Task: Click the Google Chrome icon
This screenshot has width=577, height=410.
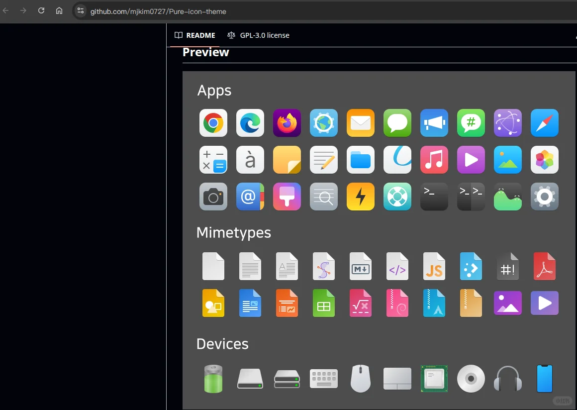Action: tap(213, 123)
